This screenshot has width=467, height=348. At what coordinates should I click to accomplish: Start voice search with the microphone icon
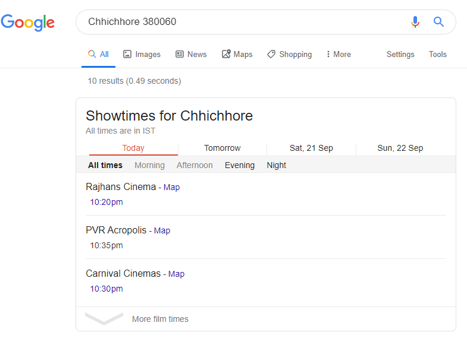(415, 22)
